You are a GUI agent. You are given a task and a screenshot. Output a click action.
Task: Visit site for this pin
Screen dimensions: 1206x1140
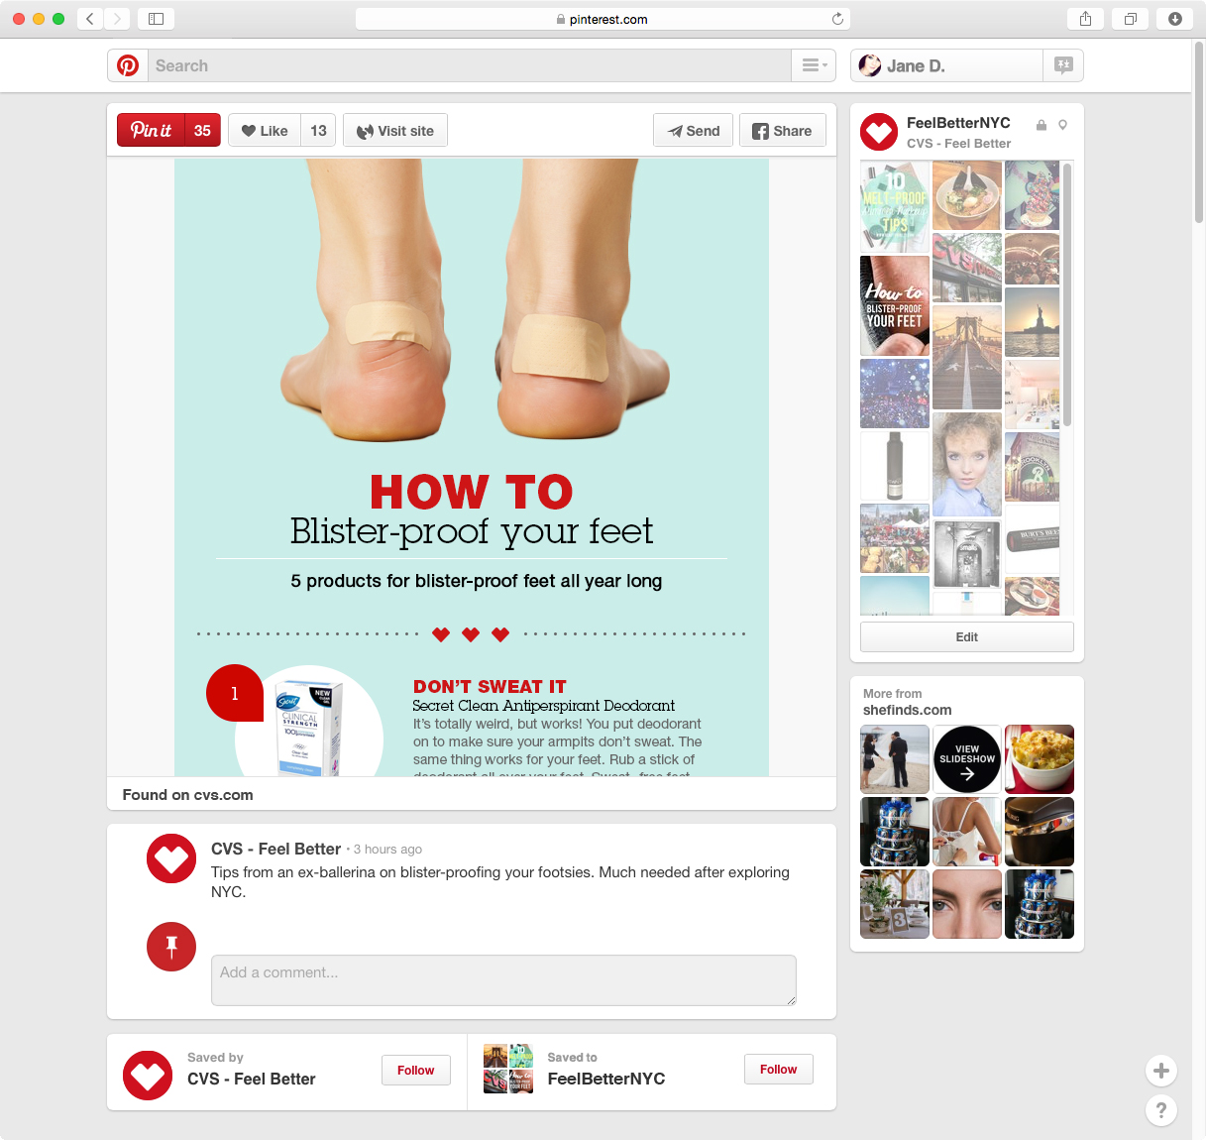pyautogui.click(x=395, y=130)
